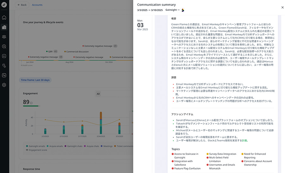Open the settings gear in sidebar
This screenshot has height=173, width=285.
4,85
